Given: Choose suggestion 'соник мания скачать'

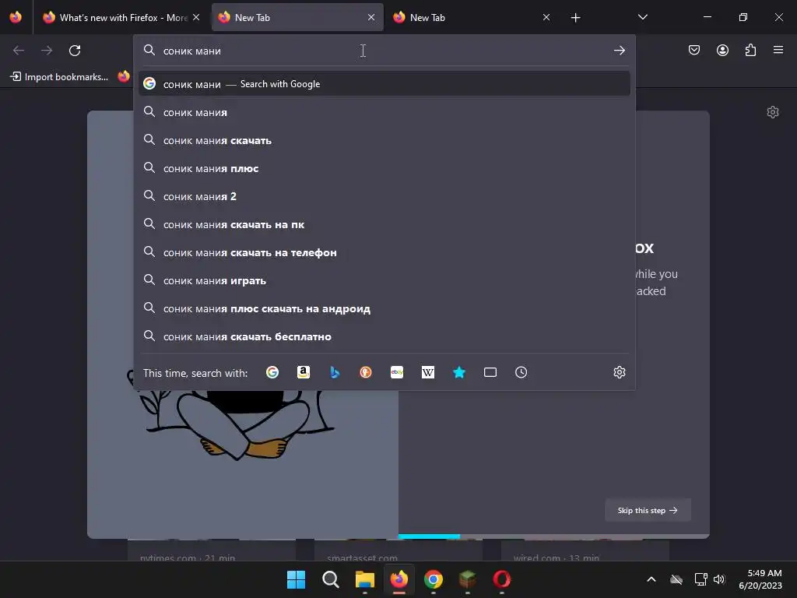Looking at the screenshot, I should pos(384,140).
